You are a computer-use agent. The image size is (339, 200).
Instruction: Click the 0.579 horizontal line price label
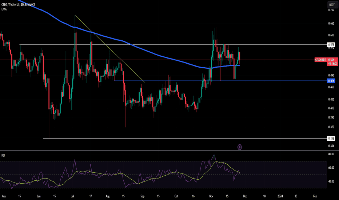(331, 45)
